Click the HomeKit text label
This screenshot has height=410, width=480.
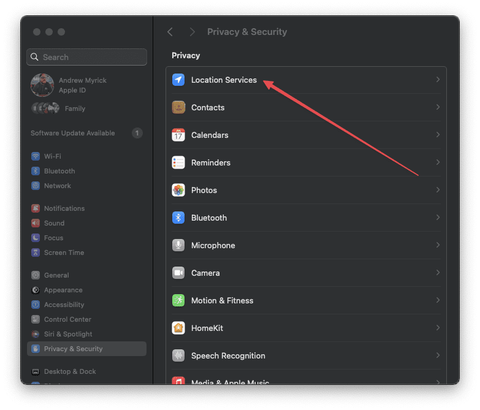[x=207, y=328]
